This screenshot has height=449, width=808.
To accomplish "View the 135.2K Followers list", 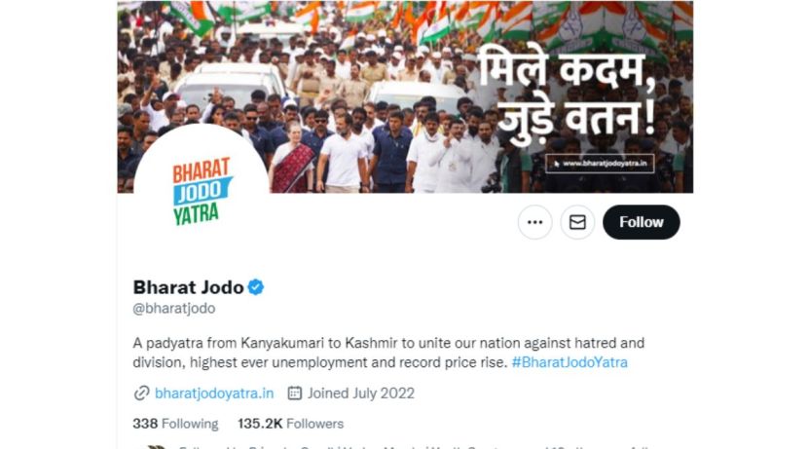I will click(291, 424).
